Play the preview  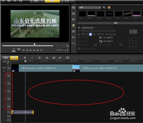click(19, 50)
